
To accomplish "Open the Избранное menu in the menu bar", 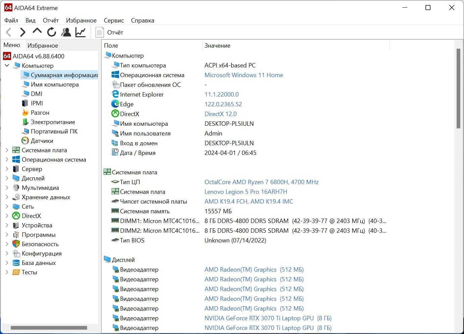I will (x=81, y=20).
